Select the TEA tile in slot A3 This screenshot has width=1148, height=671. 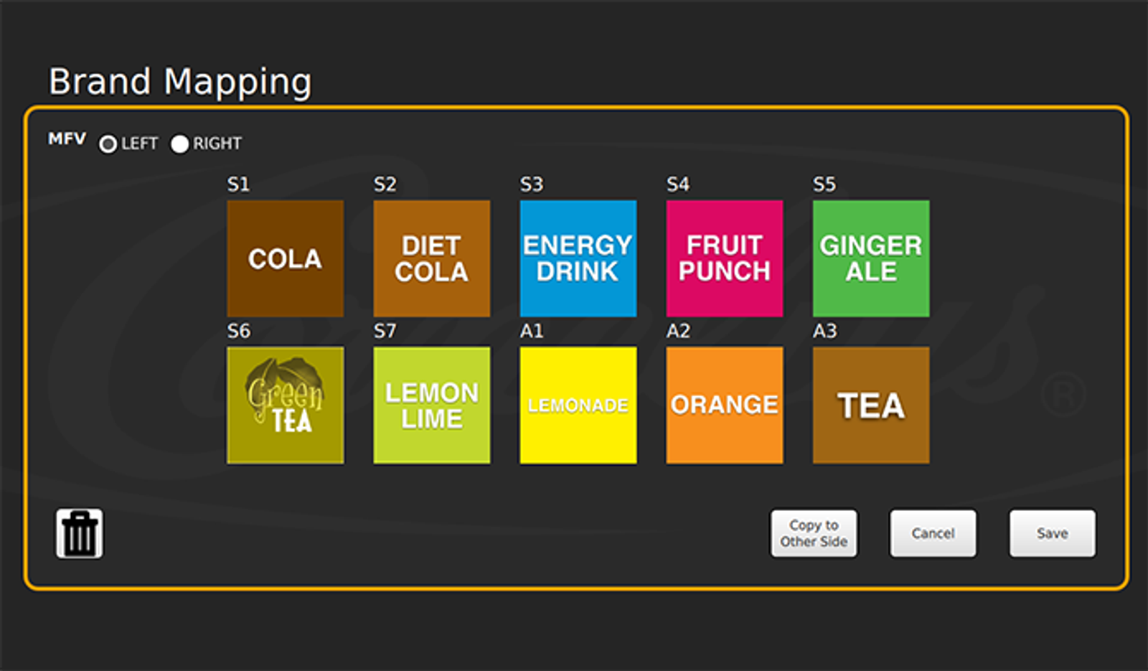click(870, 405)
